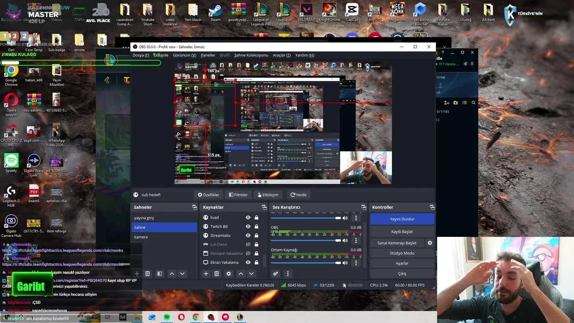Select the yayına giriş scene
The height and width of the screenshot is (323, 574).
(x=164, y=218)
